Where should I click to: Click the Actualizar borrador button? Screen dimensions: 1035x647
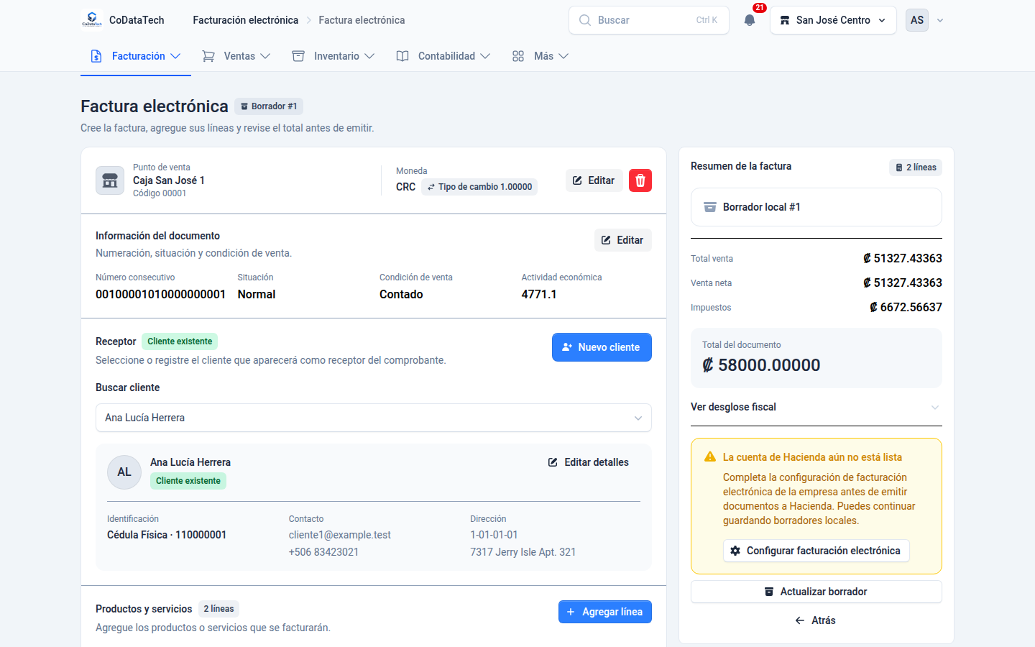tap(816, 592)
